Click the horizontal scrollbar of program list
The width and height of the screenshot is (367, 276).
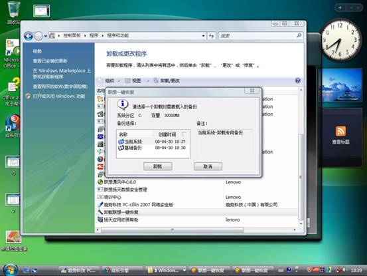pyautogui.click(x=173, y=230)
